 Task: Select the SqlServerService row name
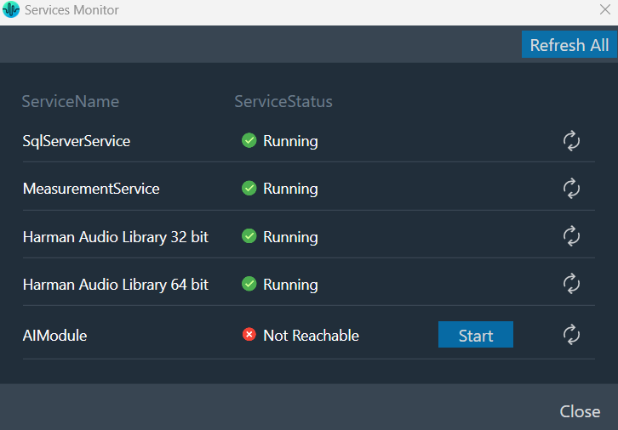[x=77, y=141]
